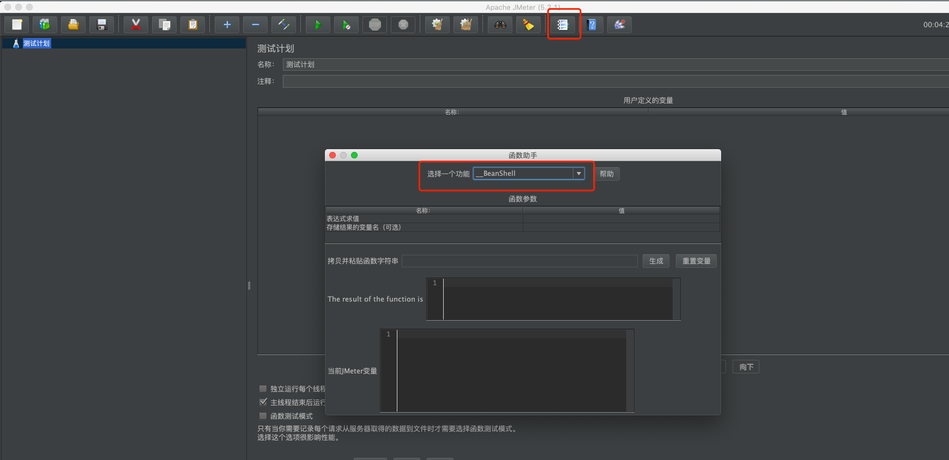The image size is (949, 460).
Task: Open the Function Helper toolbar icon
Action: (563, 24)
